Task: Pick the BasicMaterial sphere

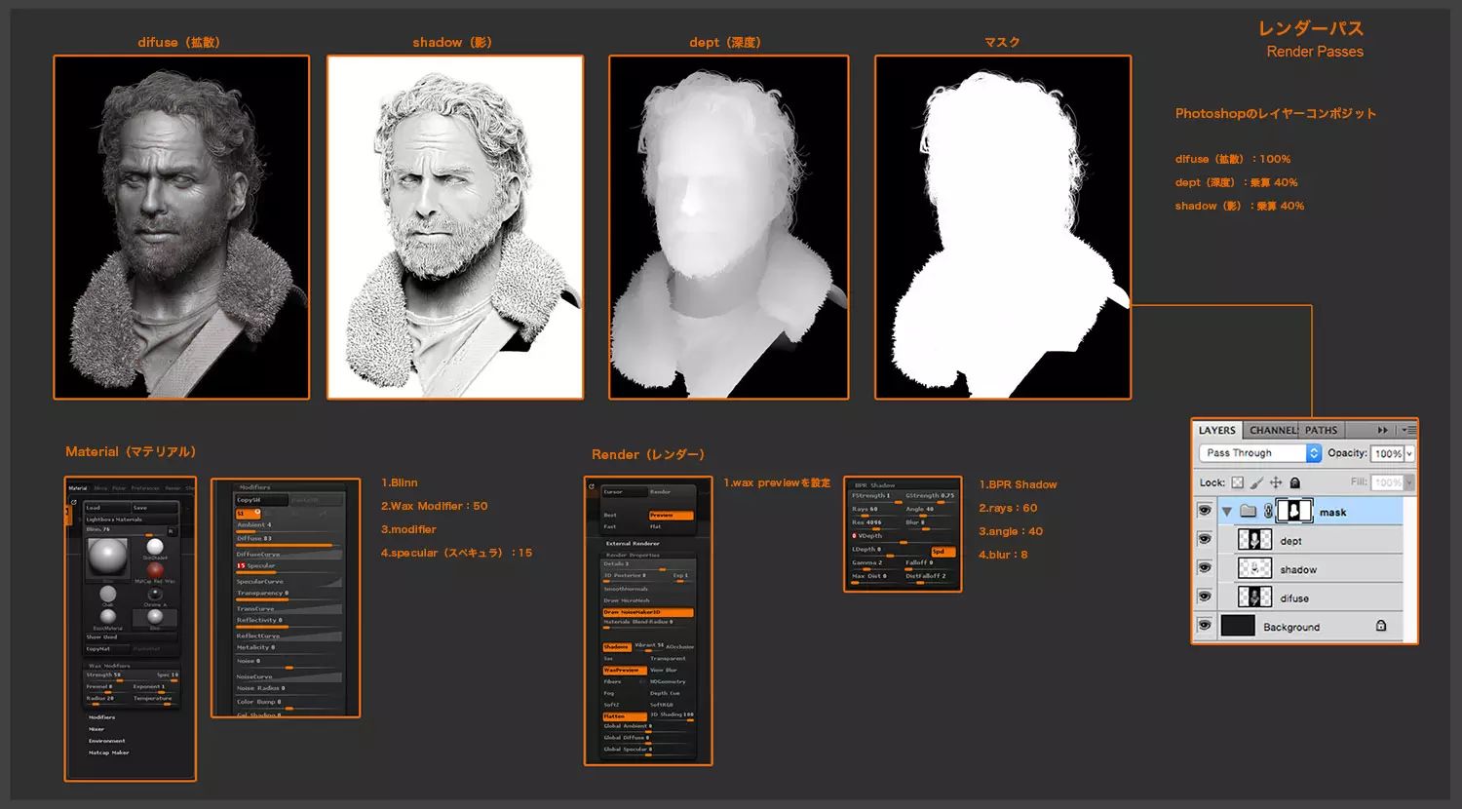Action: click(x=108, y=616)
